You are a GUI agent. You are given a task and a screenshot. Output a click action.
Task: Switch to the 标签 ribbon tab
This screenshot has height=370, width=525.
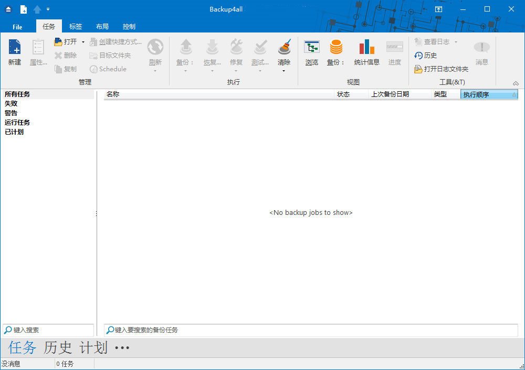pos(76,27)
